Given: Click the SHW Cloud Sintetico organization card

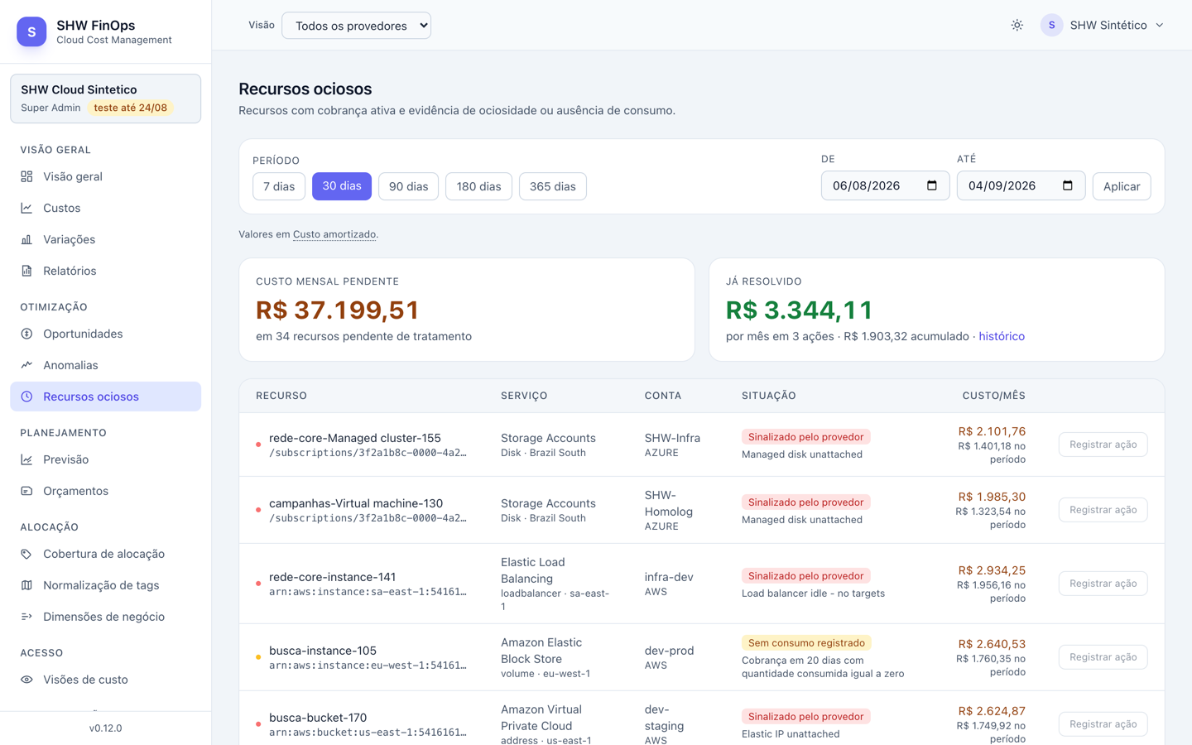Looking at the screenshot, I should tap(105, 99).
